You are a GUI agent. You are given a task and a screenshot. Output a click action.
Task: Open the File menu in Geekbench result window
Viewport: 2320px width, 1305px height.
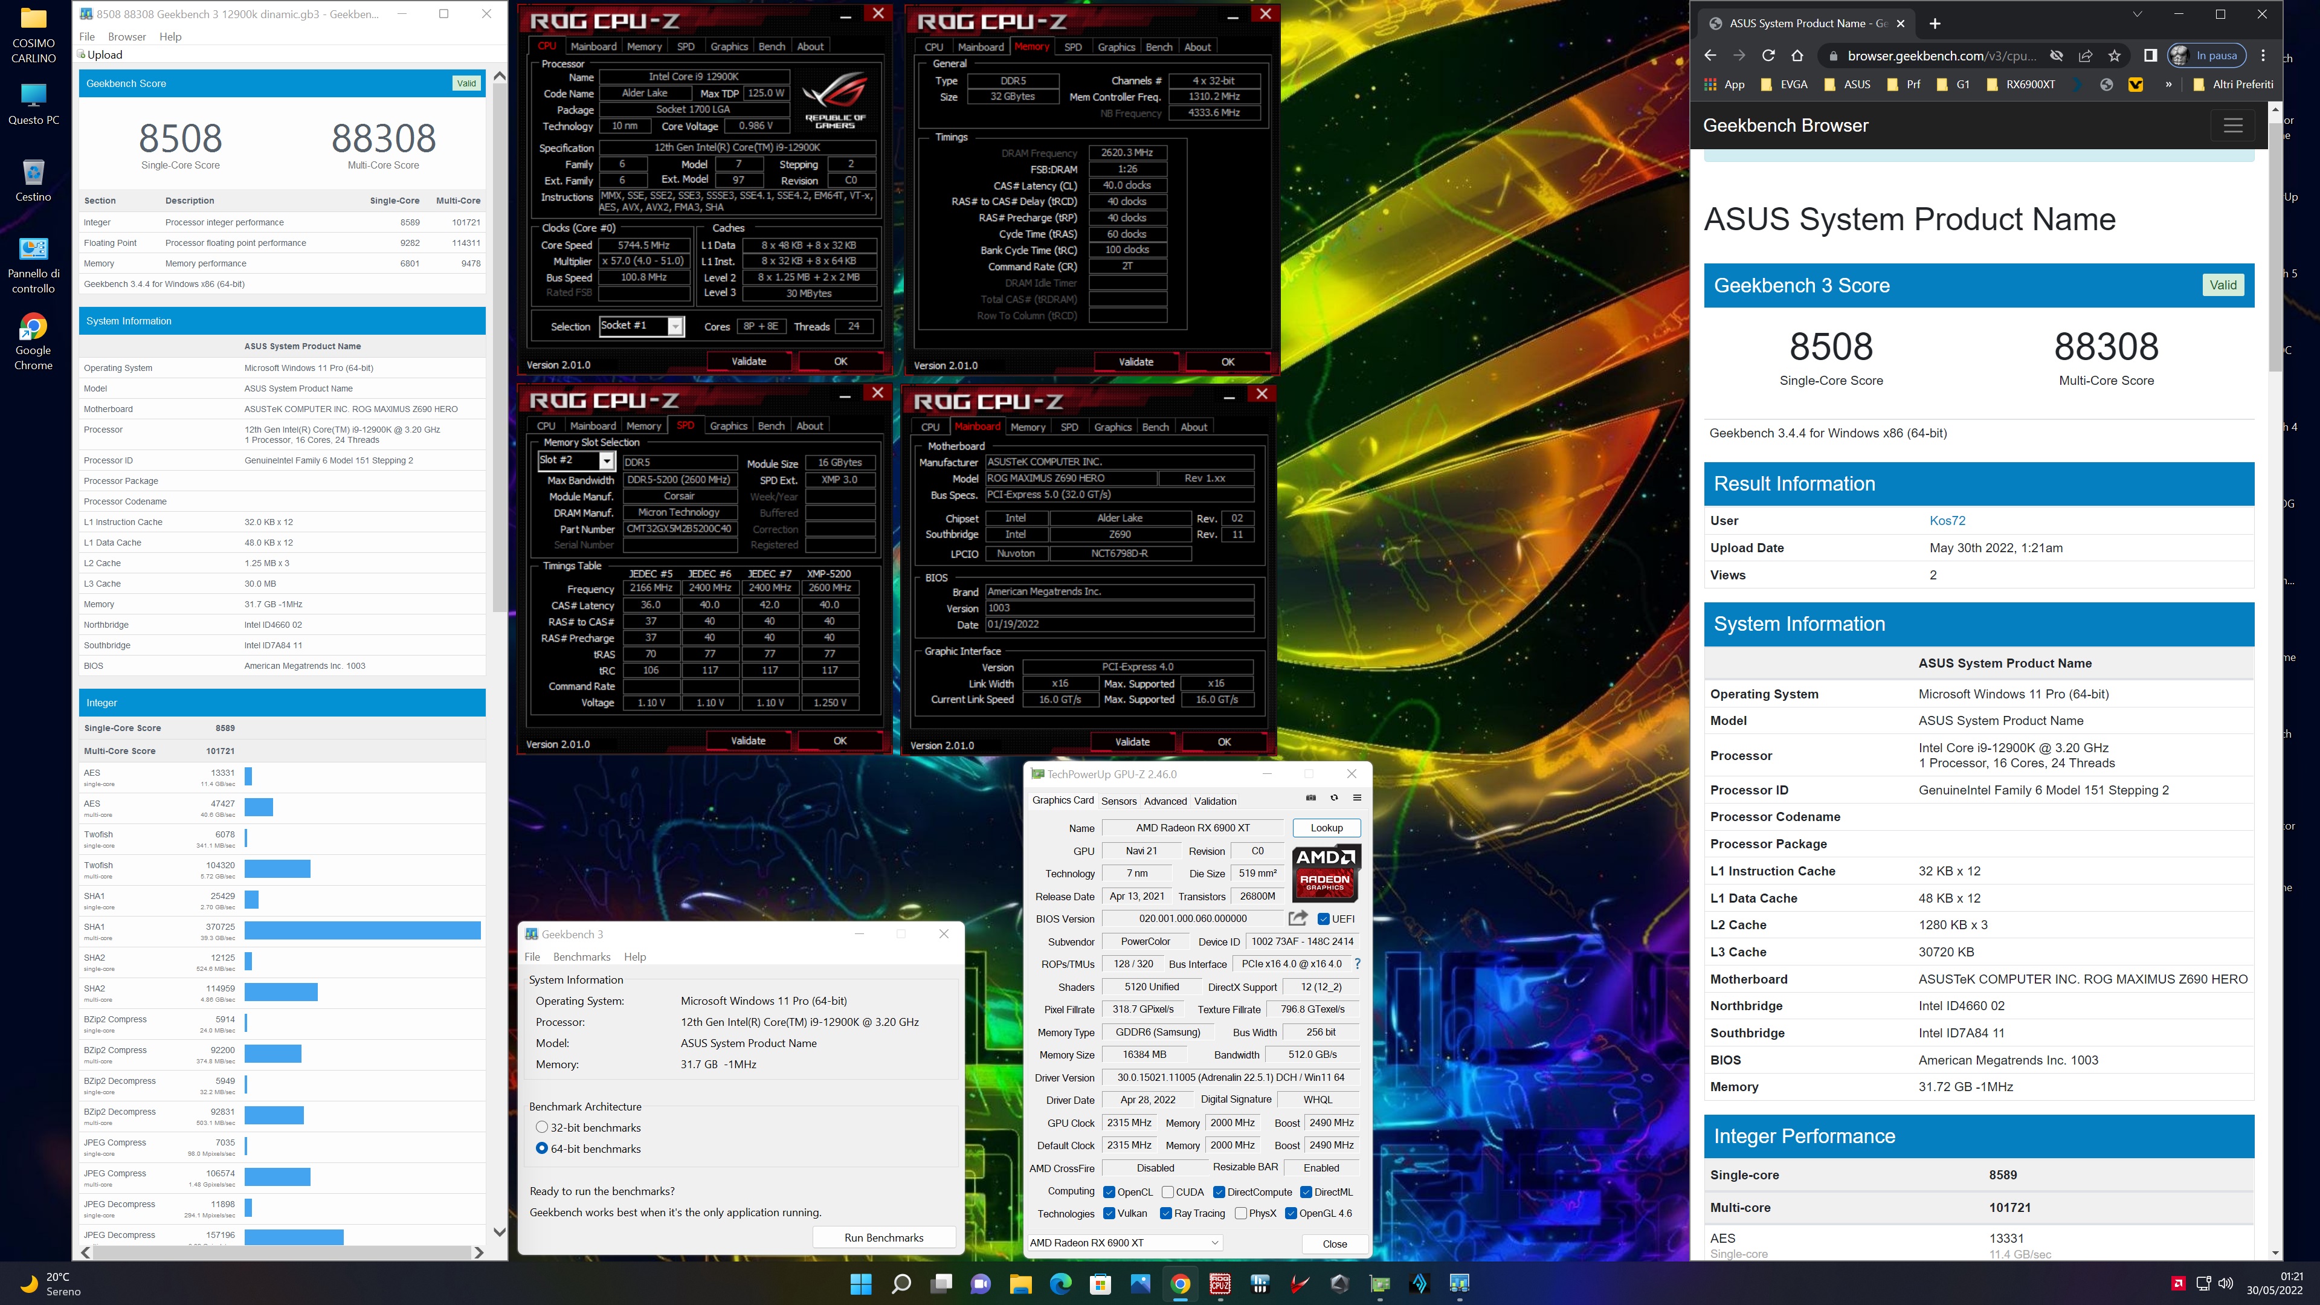coord(88,37)
